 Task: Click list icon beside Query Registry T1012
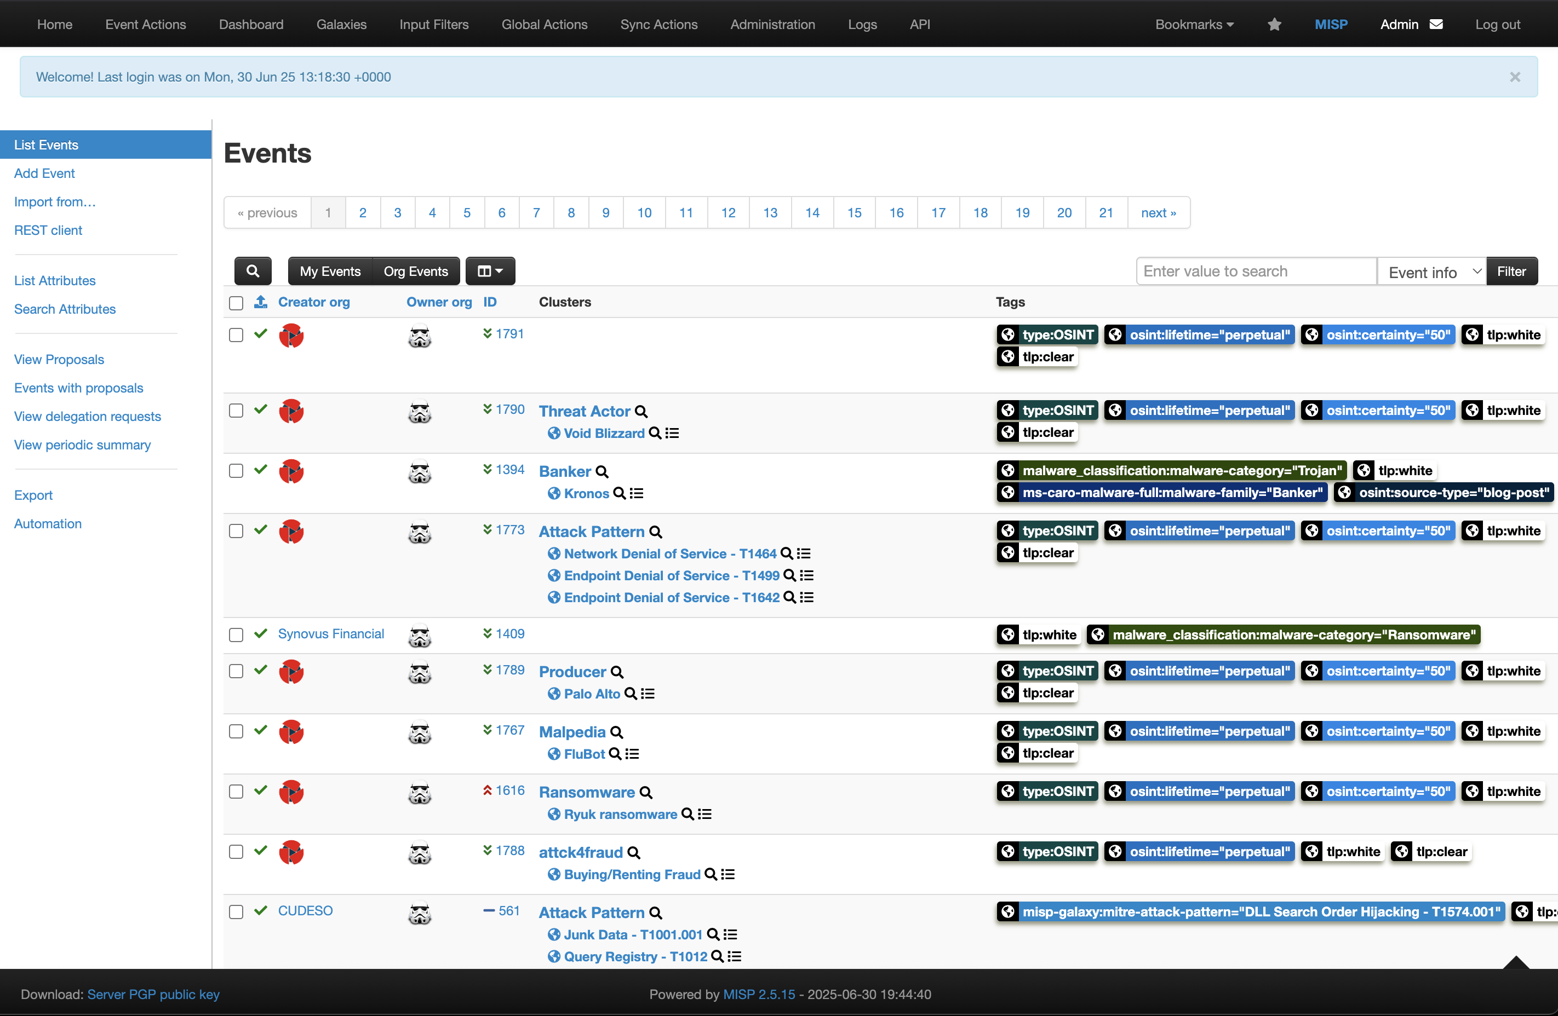coord(735,956)
